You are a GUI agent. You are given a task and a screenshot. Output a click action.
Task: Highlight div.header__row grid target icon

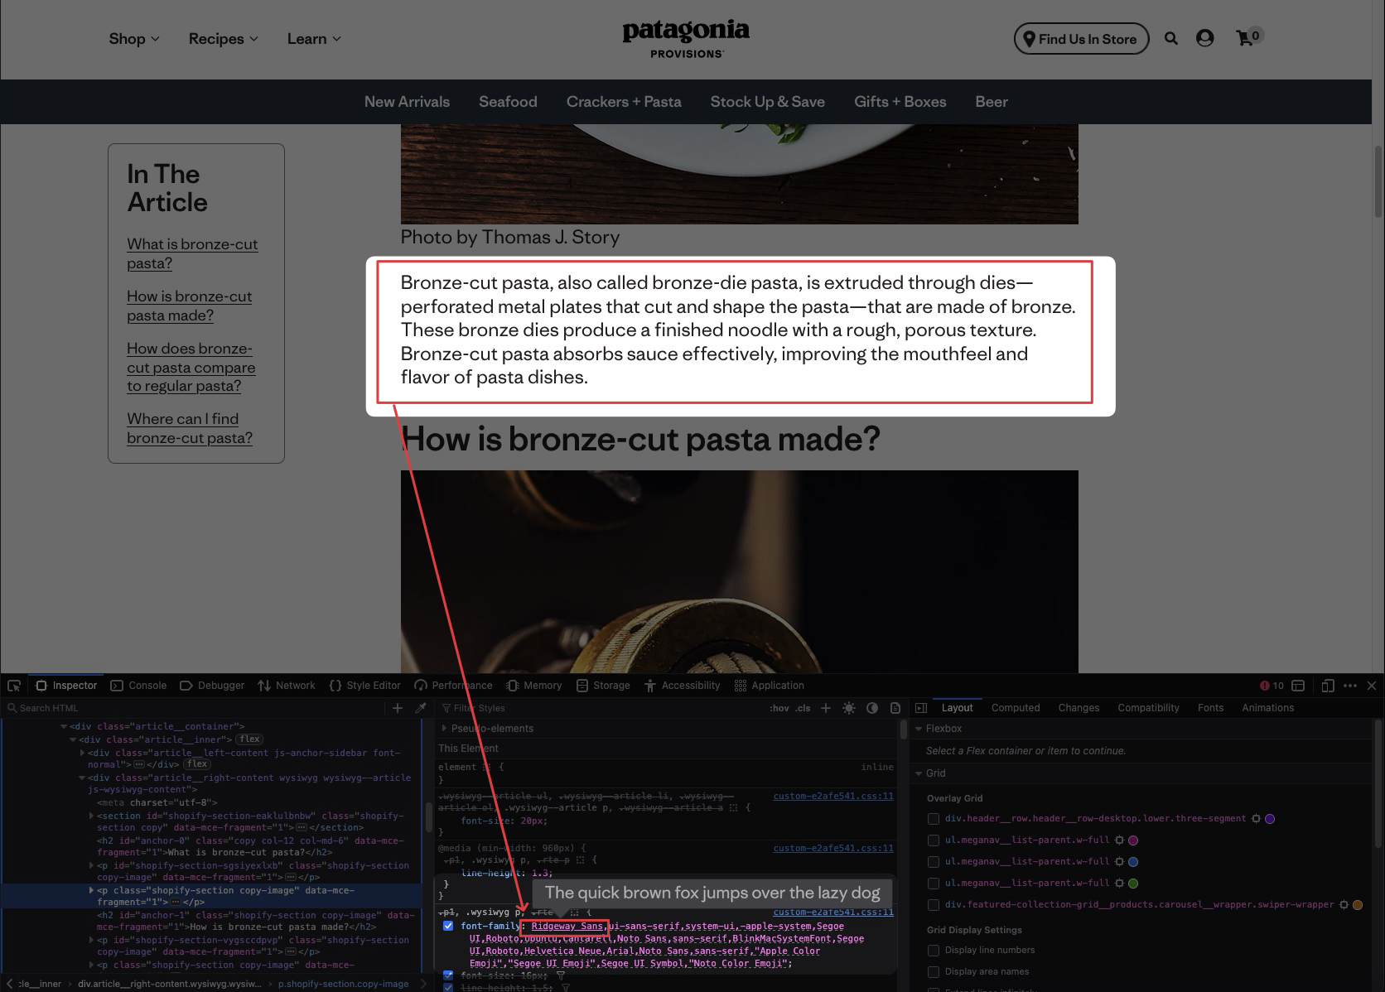point(1256,819)
